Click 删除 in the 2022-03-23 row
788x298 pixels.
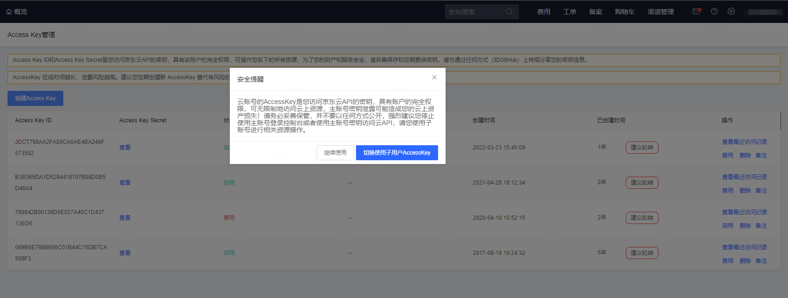click(x=745, y=156)
